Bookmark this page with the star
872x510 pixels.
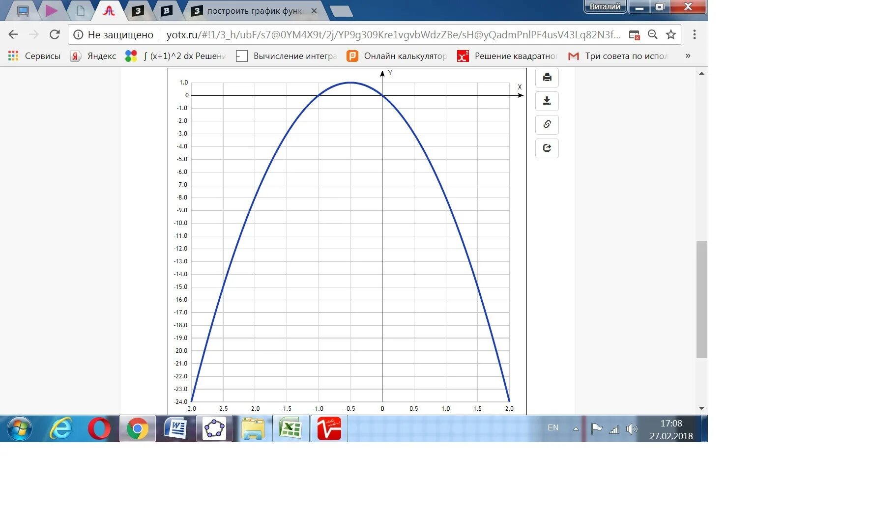pyautogui.click(x=671, y=34)
